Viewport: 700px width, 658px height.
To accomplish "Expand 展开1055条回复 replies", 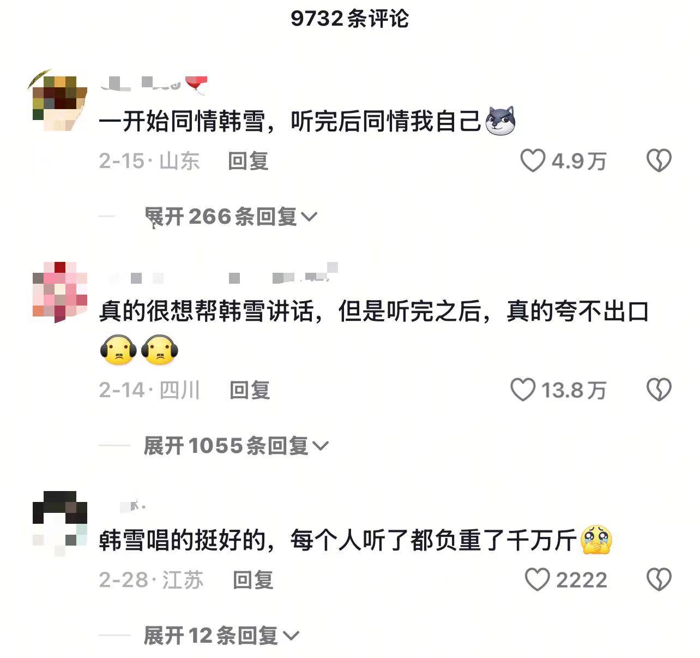I will tap(236, 446).
